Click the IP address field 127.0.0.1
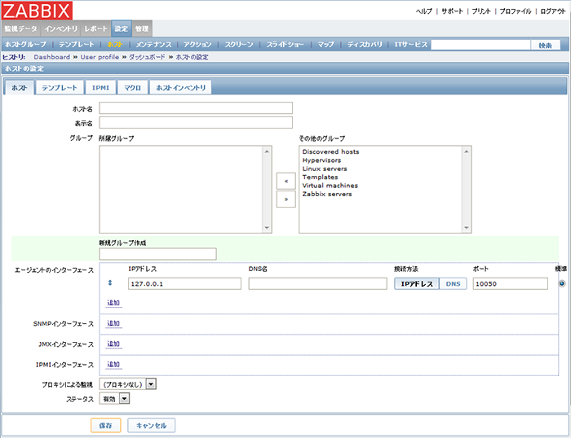571x438 pixels. point(184,284)
